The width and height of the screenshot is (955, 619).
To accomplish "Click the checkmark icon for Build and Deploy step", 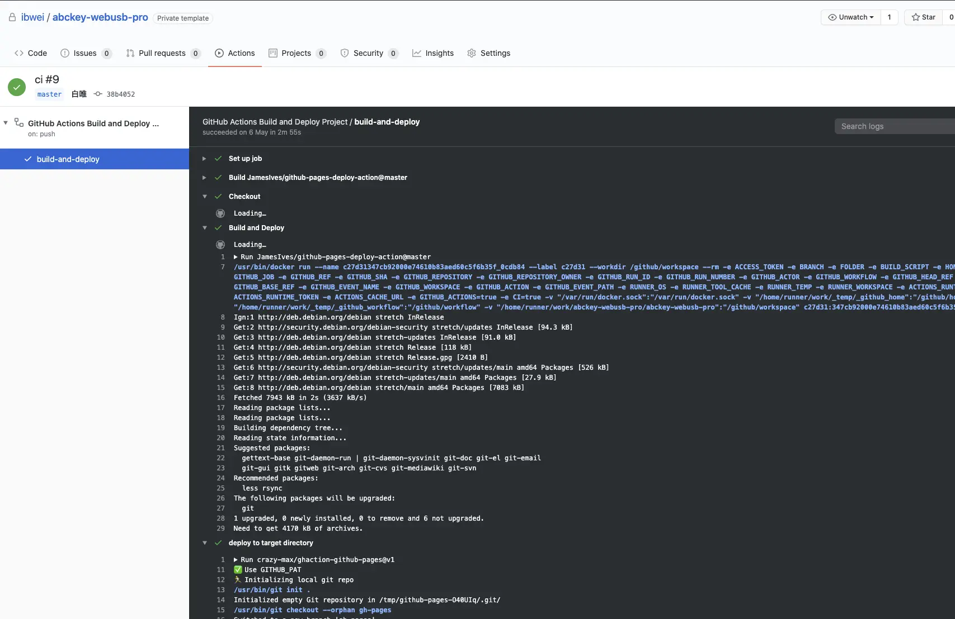I will coord(218,228).
